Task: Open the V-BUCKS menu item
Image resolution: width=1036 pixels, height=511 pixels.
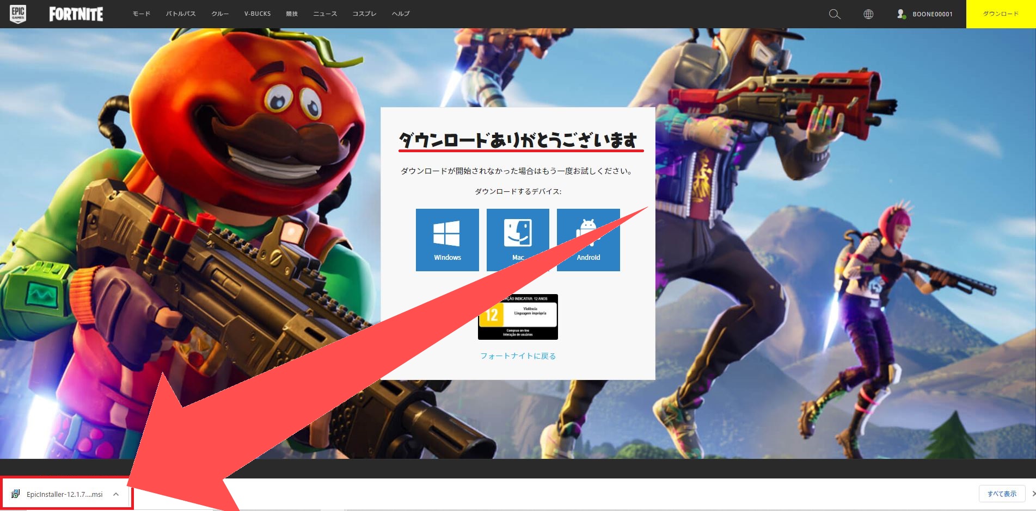Action: [258, 14]
